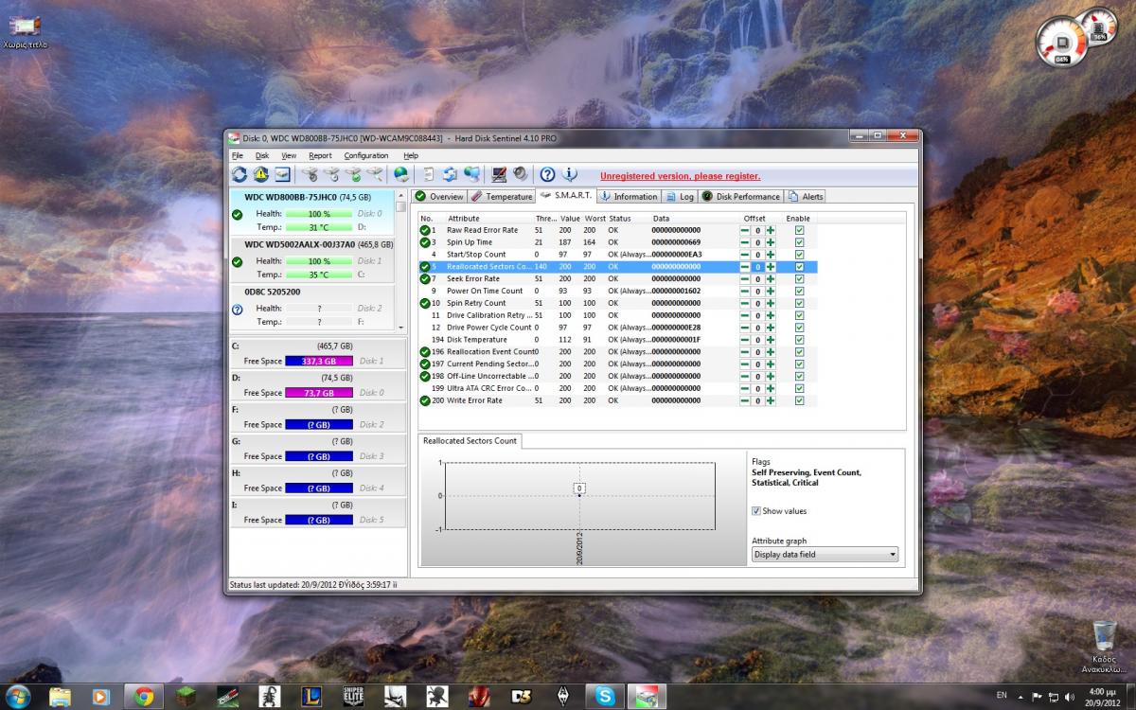Viewport: 1136px width, 710px height.
Task: Click the 35 °C temperature bar of WD5002AALX
Action: (x=318, y=275)
